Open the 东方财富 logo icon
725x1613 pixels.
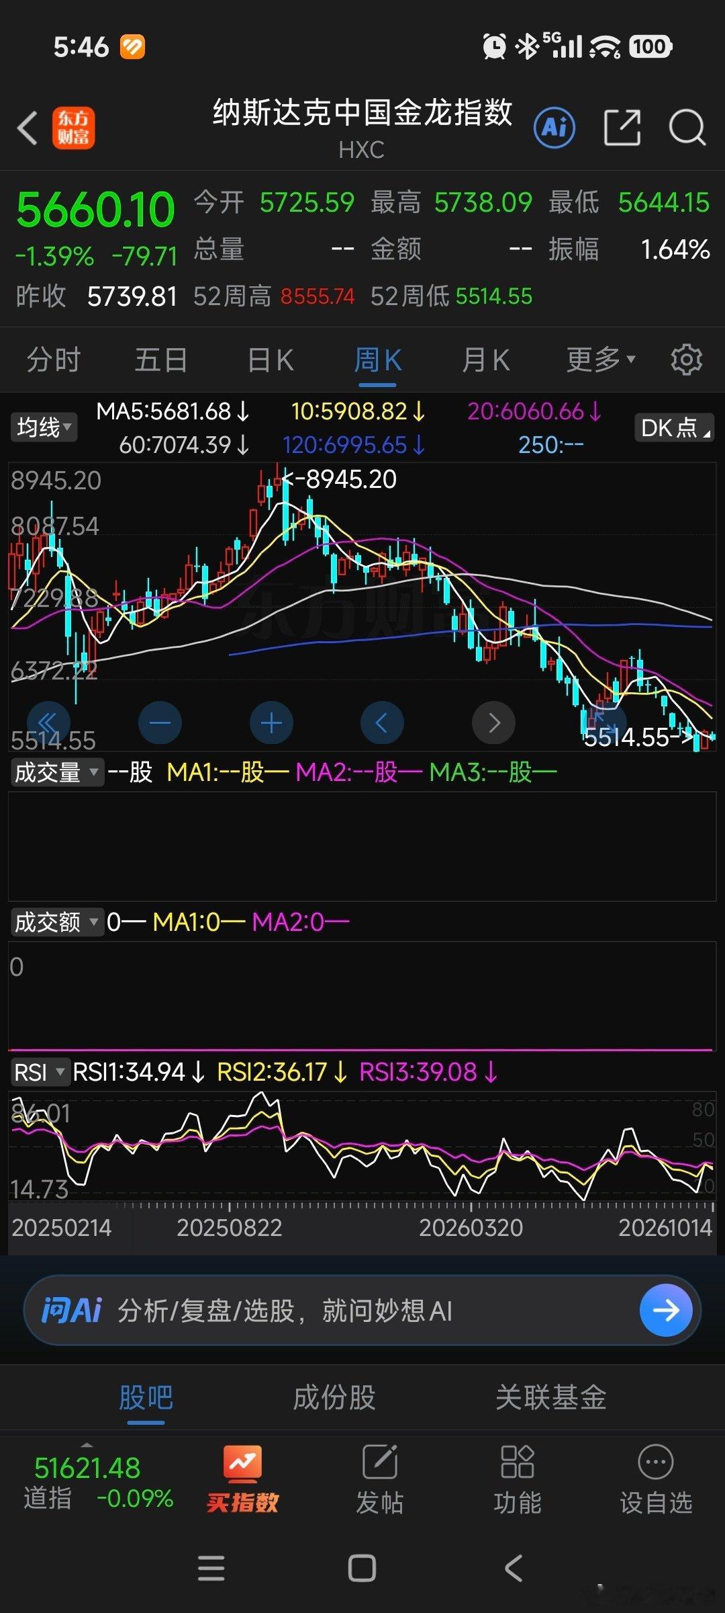coord(74,128)
